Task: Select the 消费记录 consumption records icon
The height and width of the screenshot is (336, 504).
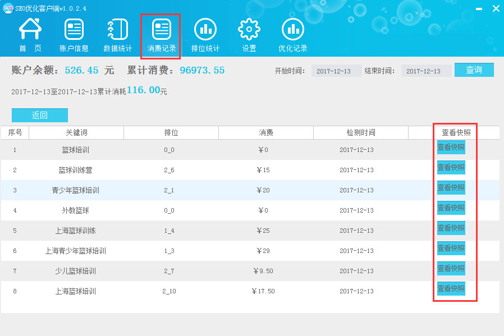Action: [162, 35]
